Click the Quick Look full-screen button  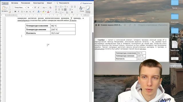[99, 25]
